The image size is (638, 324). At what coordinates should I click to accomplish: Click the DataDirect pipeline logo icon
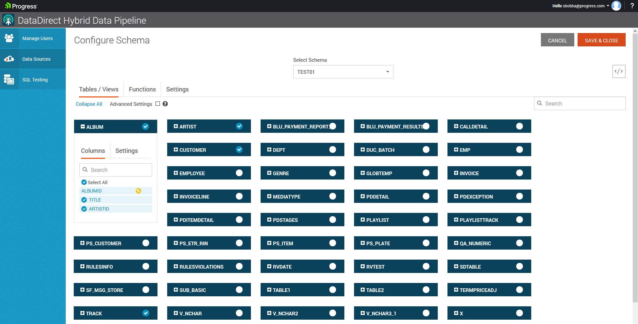click(8, 20)
